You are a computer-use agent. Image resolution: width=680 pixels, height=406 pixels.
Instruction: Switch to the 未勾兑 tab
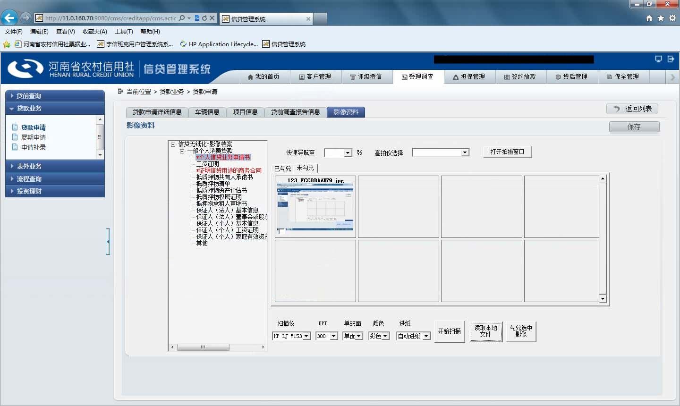(305, 168)
